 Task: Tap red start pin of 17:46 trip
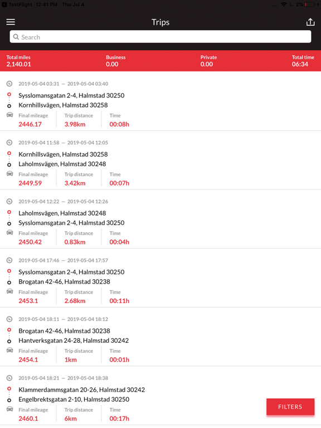9,271
